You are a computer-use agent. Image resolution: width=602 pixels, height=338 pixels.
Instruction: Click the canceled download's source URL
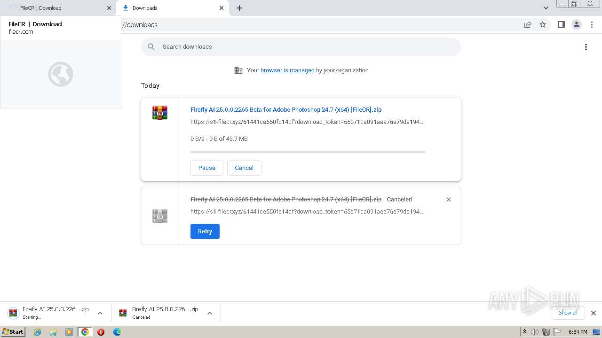pos(307,212)
